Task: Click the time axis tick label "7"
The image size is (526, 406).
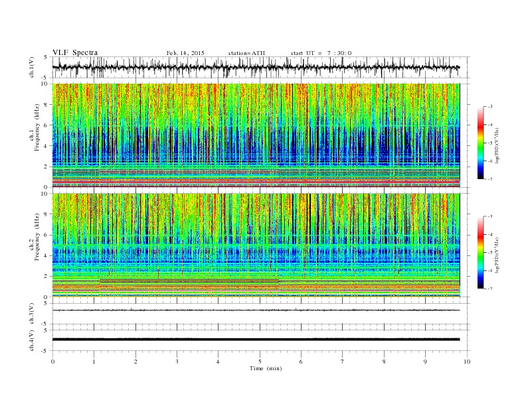Action: point(343,362)
